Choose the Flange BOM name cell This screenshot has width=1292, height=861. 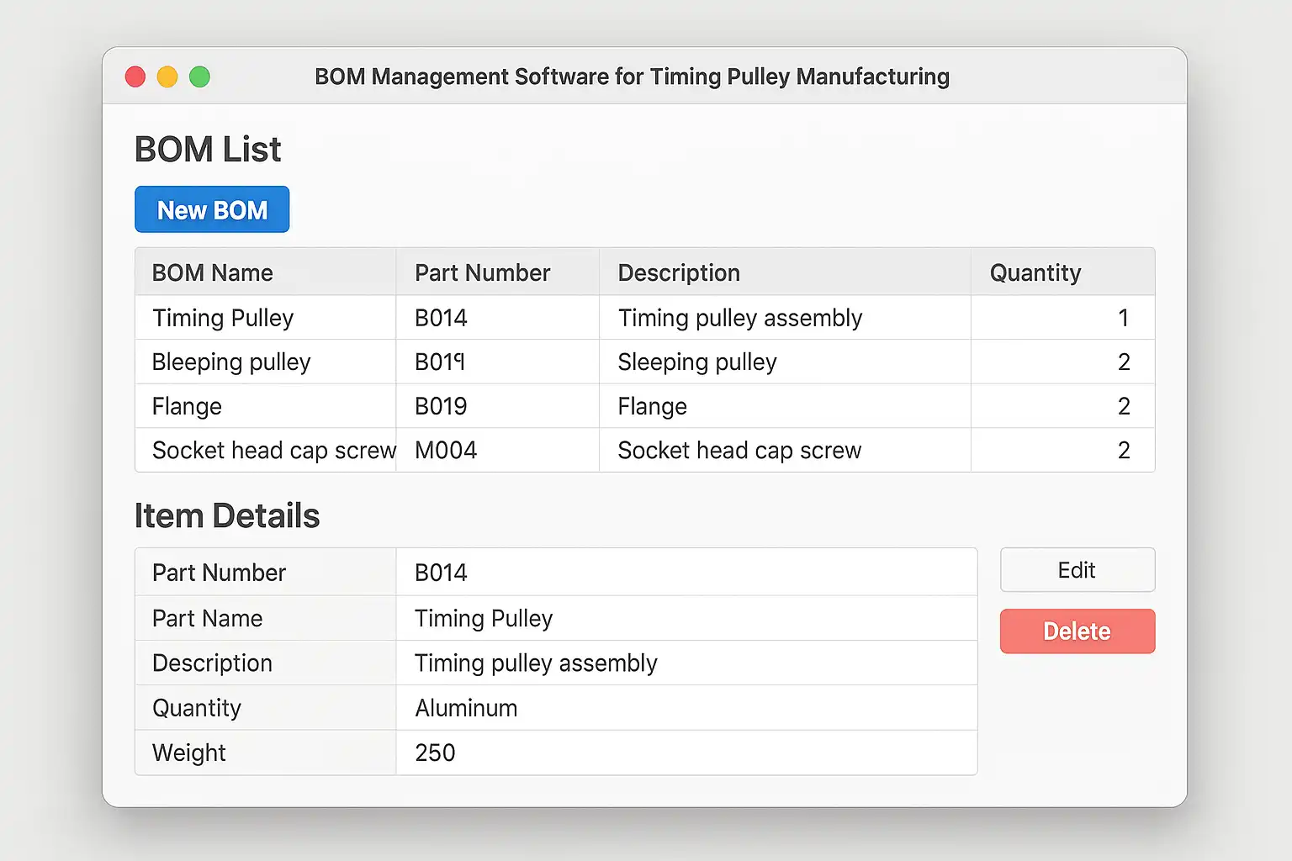[187, 407]
